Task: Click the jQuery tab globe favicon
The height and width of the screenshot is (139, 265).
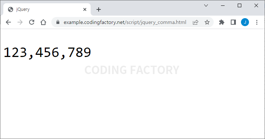Action: click(x=11, y=9)
